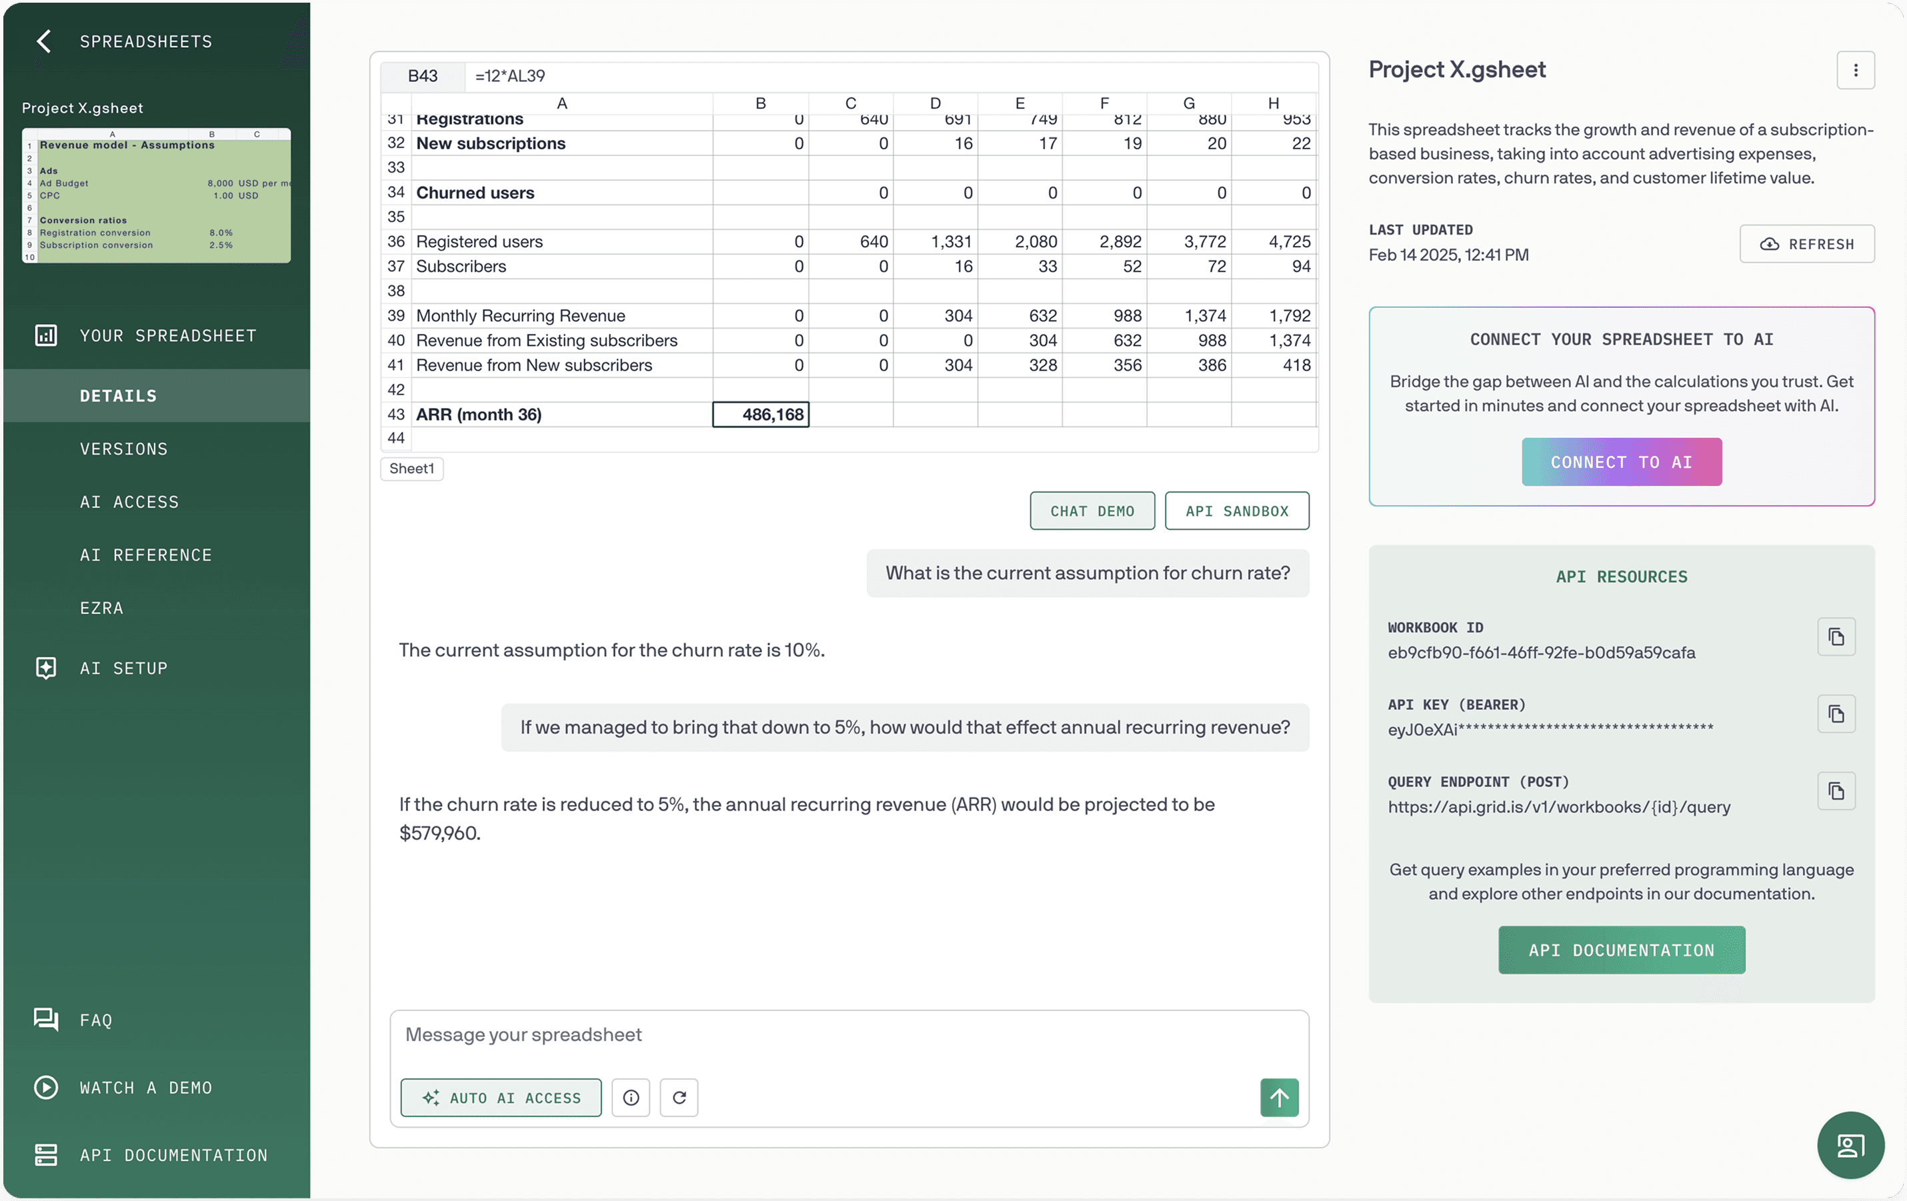Open API Documentation green button

point(1621,950)
